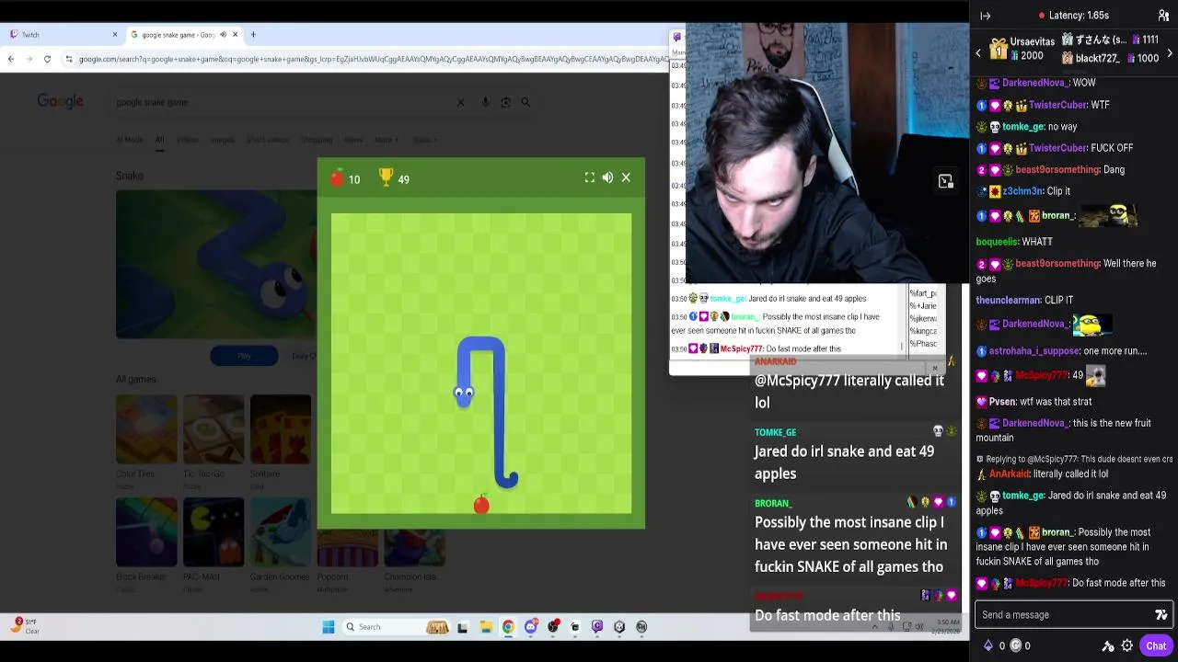Go back in browser history

point(11,59)
